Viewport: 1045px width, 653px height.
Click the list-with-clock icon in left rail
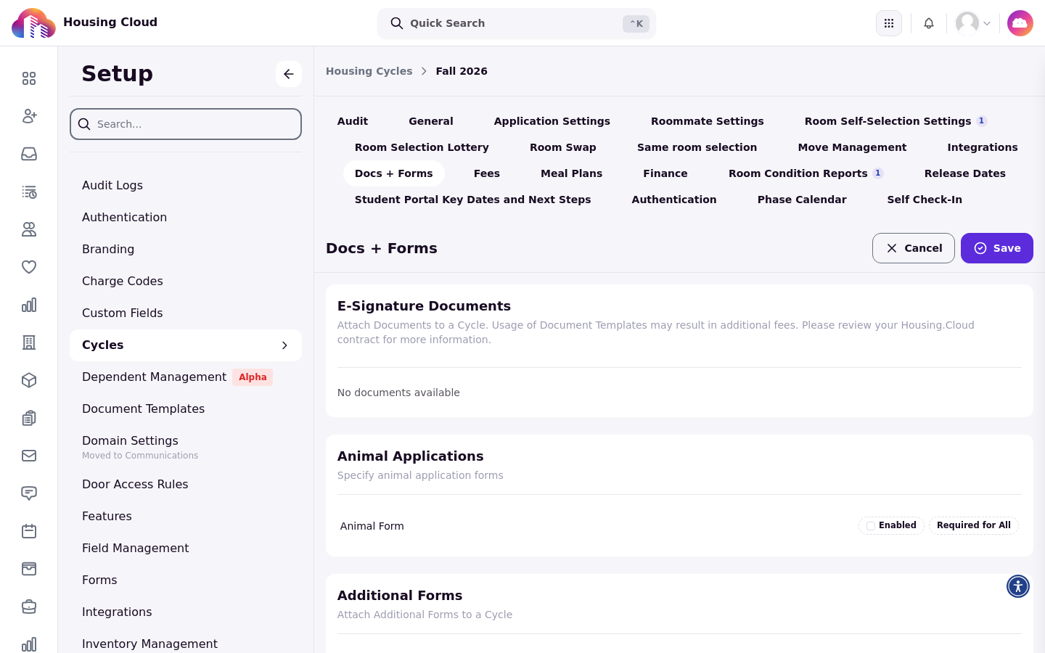pyautogui.click(x=29, y=192)
